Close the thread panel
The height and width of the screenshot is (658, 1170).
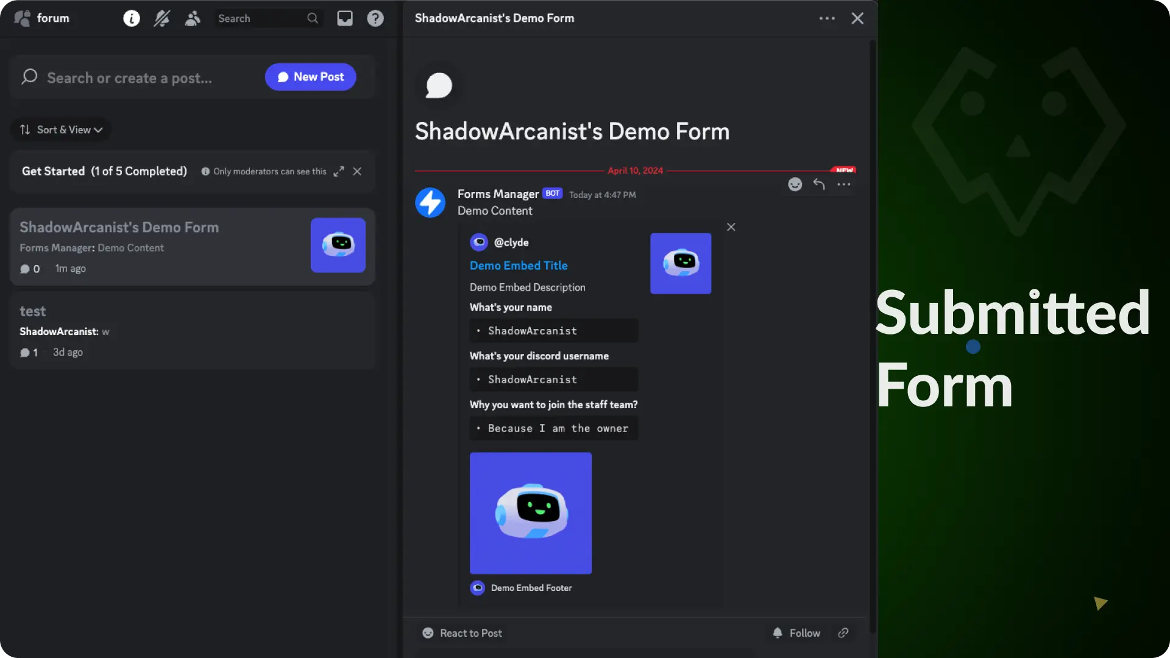[857, 18]
